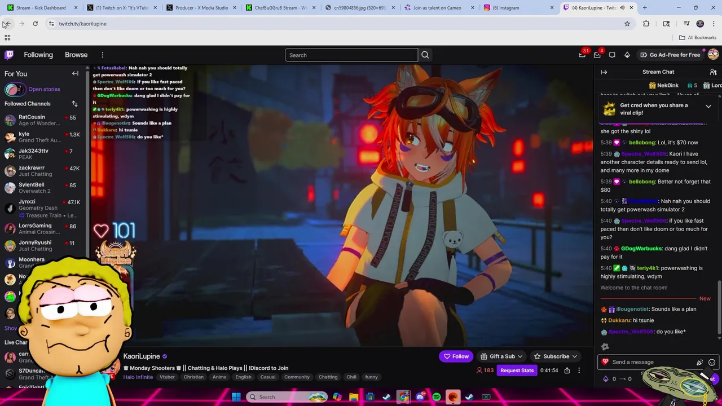Viewport: 722px width, 406px height.
Task: Open zackrawrr channel in sidebar
Action: pyautogui.click(x=42, y=171)
